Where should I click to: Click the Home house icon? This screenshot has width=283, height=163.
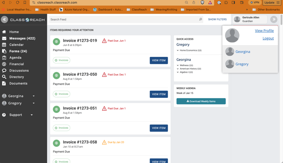point(4,32)
